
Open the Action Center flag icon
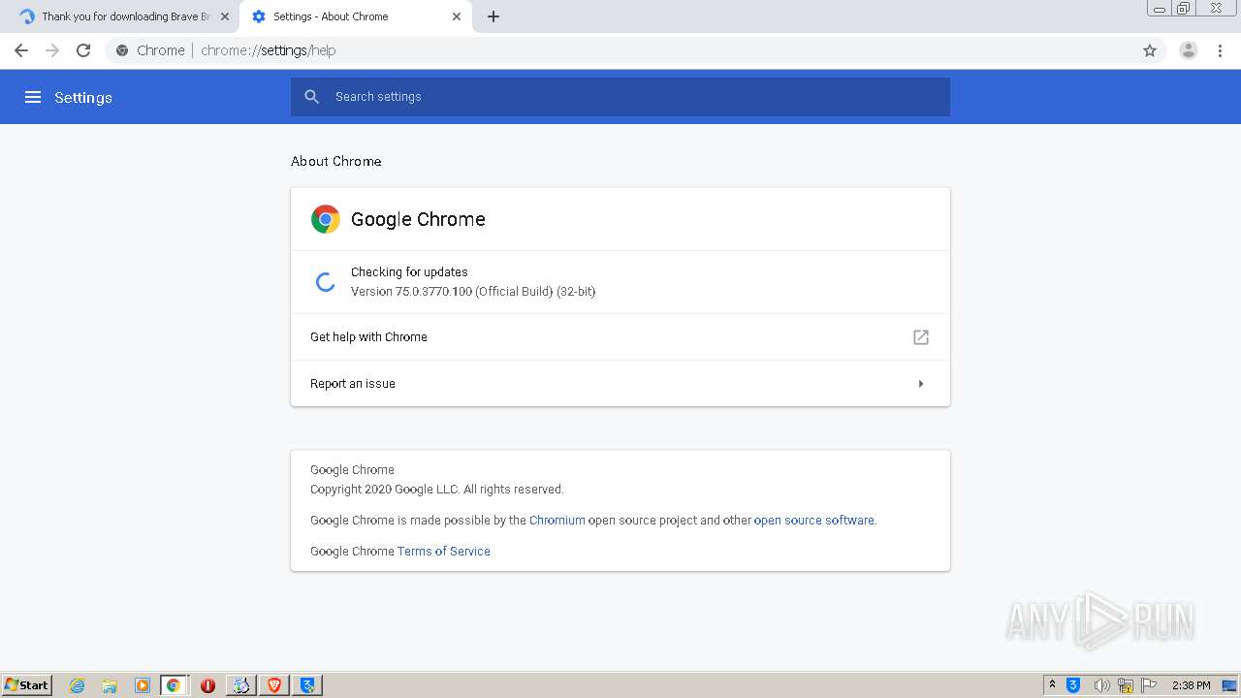1149,685
